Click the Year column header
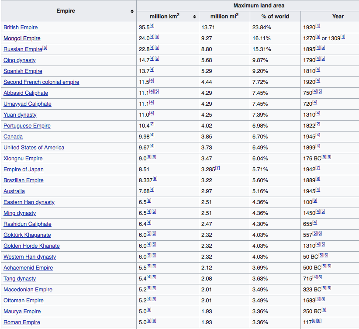359x329 pixels. (338, 17)
